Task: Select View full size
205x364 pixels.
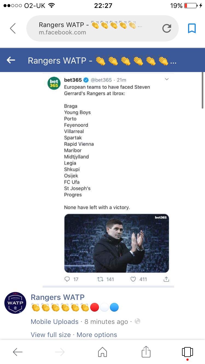Action: click(x=51, y=335)
